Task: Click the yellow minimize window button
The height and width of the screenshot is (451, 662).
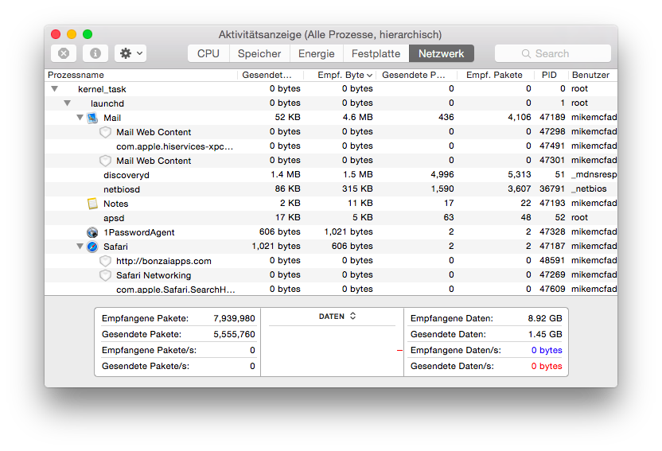Action: (x=72, y=34)
